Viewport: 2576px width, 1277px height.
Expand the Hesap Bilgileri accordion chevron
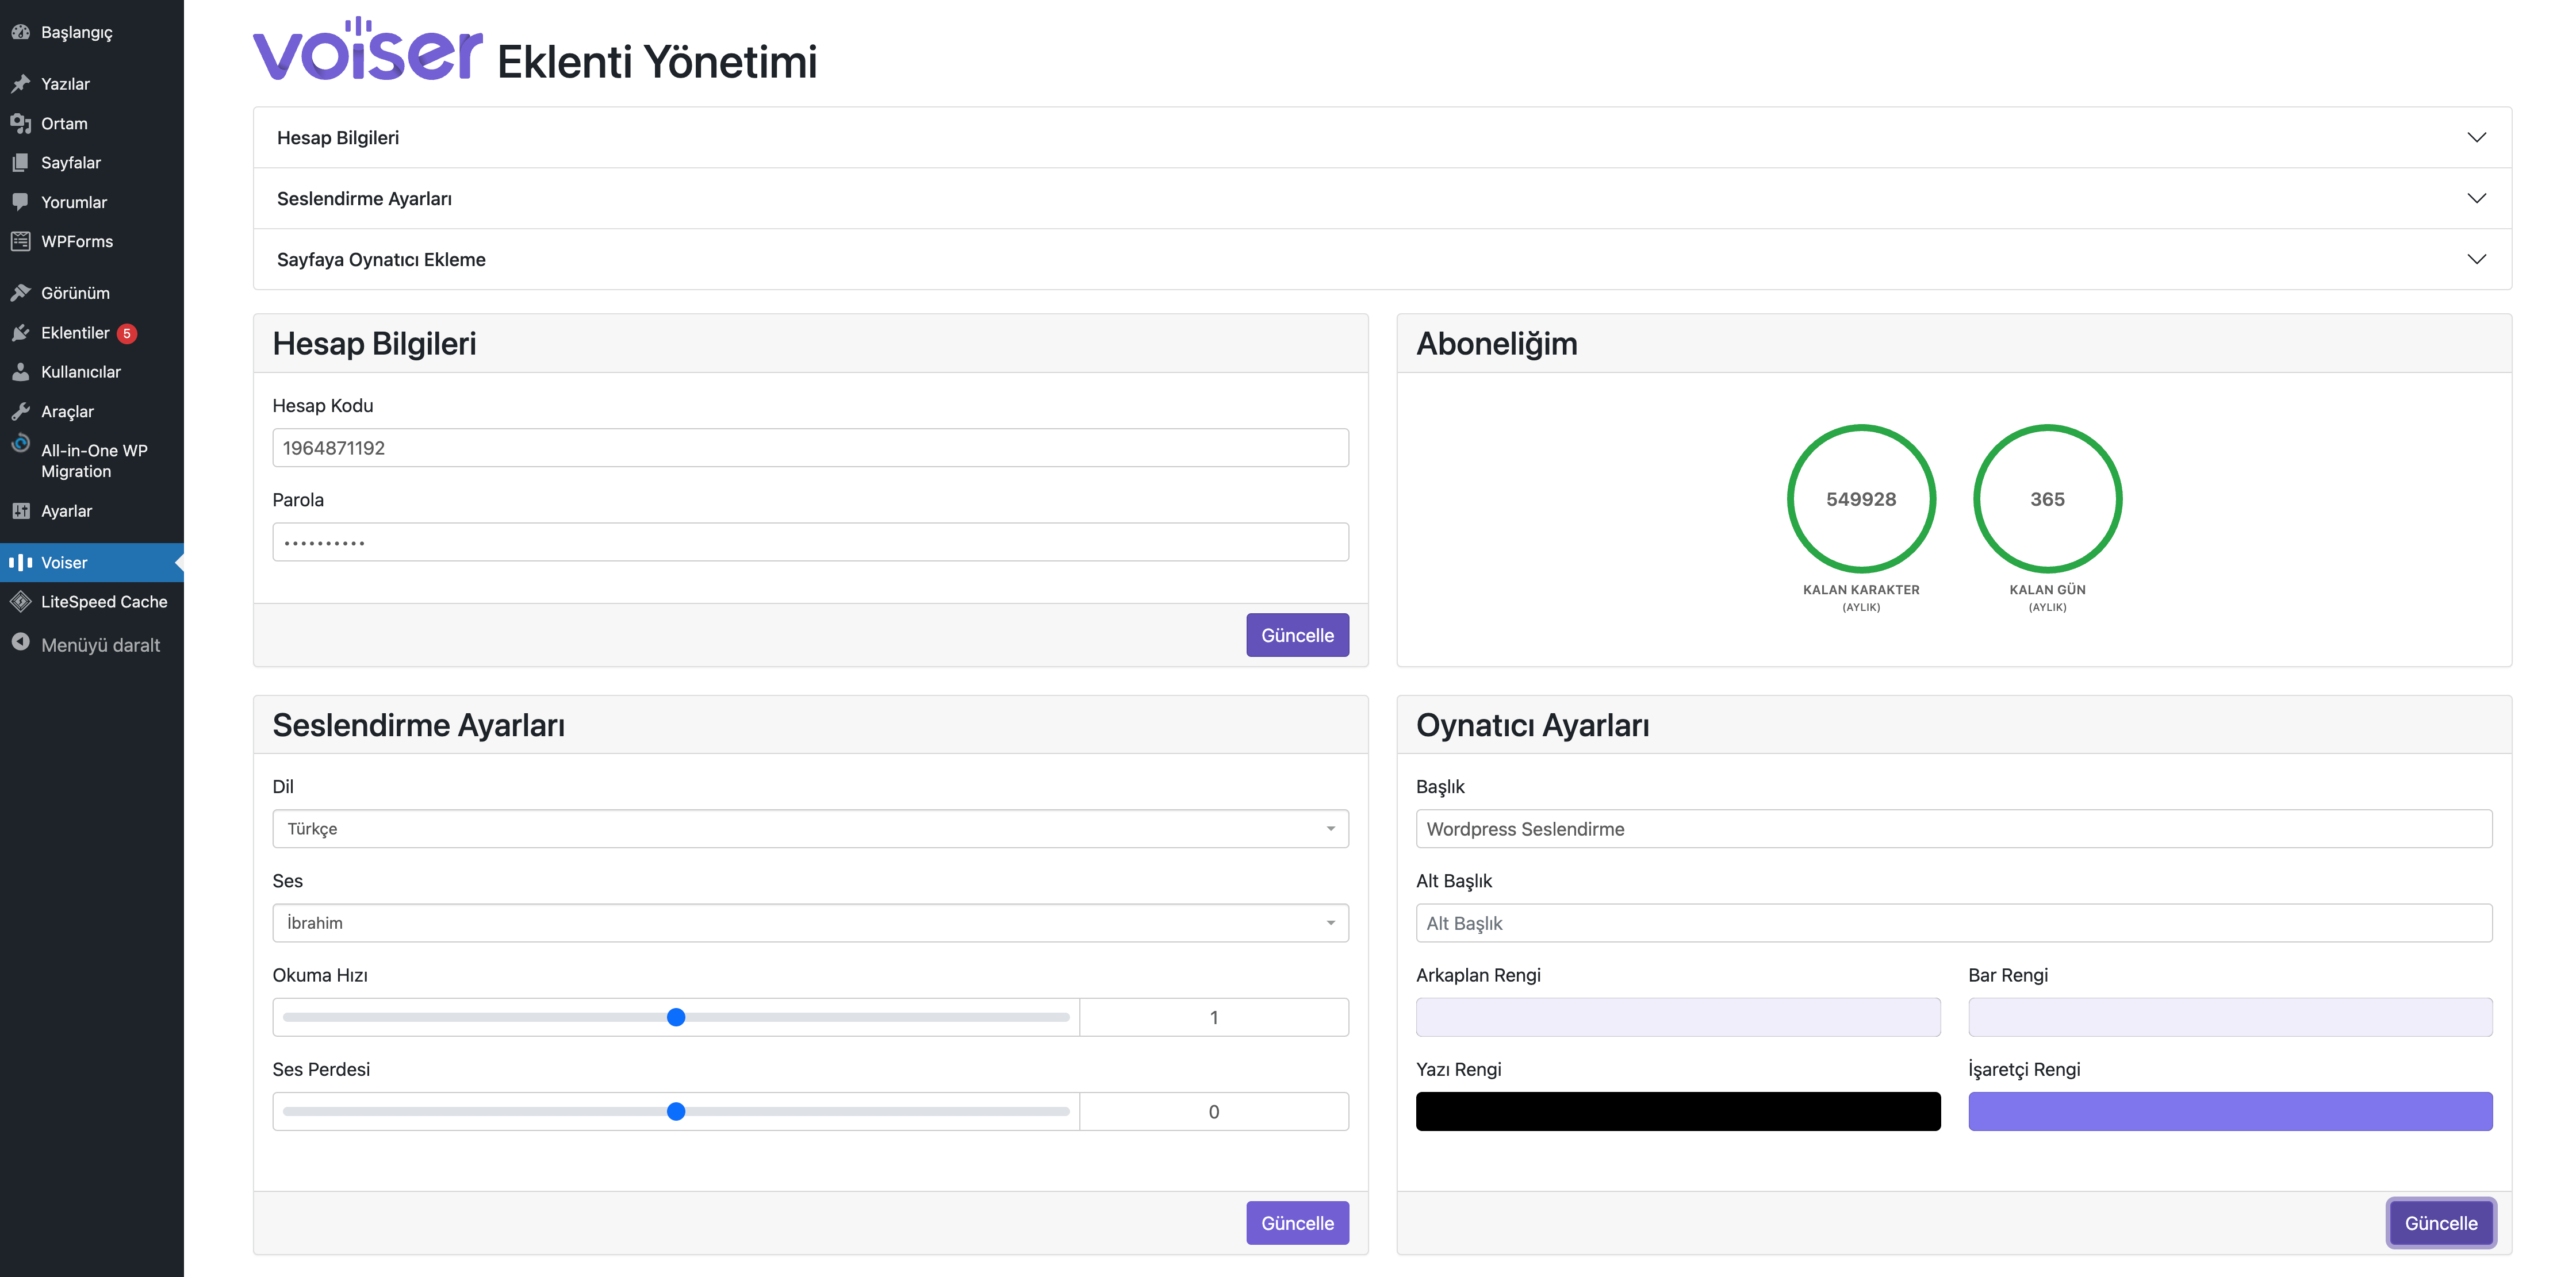coord(2476,138)
